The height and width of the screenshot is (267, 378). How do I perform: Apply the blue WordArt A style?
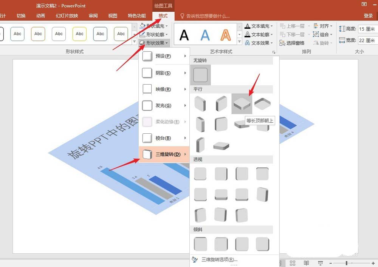[x=205, y=35]
